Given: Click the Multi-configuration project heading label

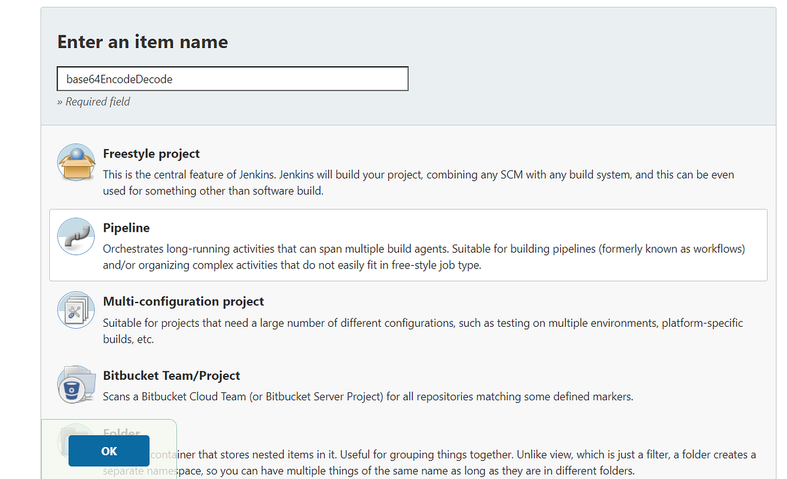Looking at the screenshot, I should pos(183,301).
